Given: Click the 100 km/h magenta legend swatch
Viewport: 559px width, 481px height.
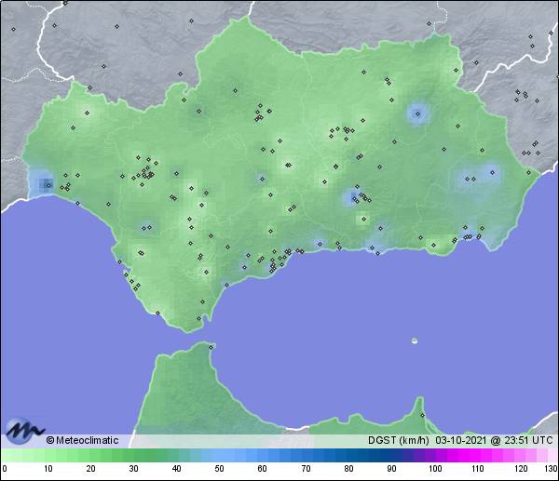Looking at the screenshot, I should [434, 456].
